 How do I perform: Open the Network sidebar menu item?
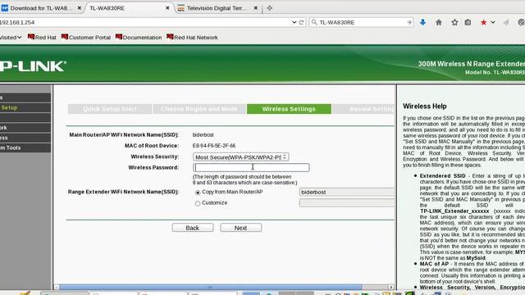25,128
